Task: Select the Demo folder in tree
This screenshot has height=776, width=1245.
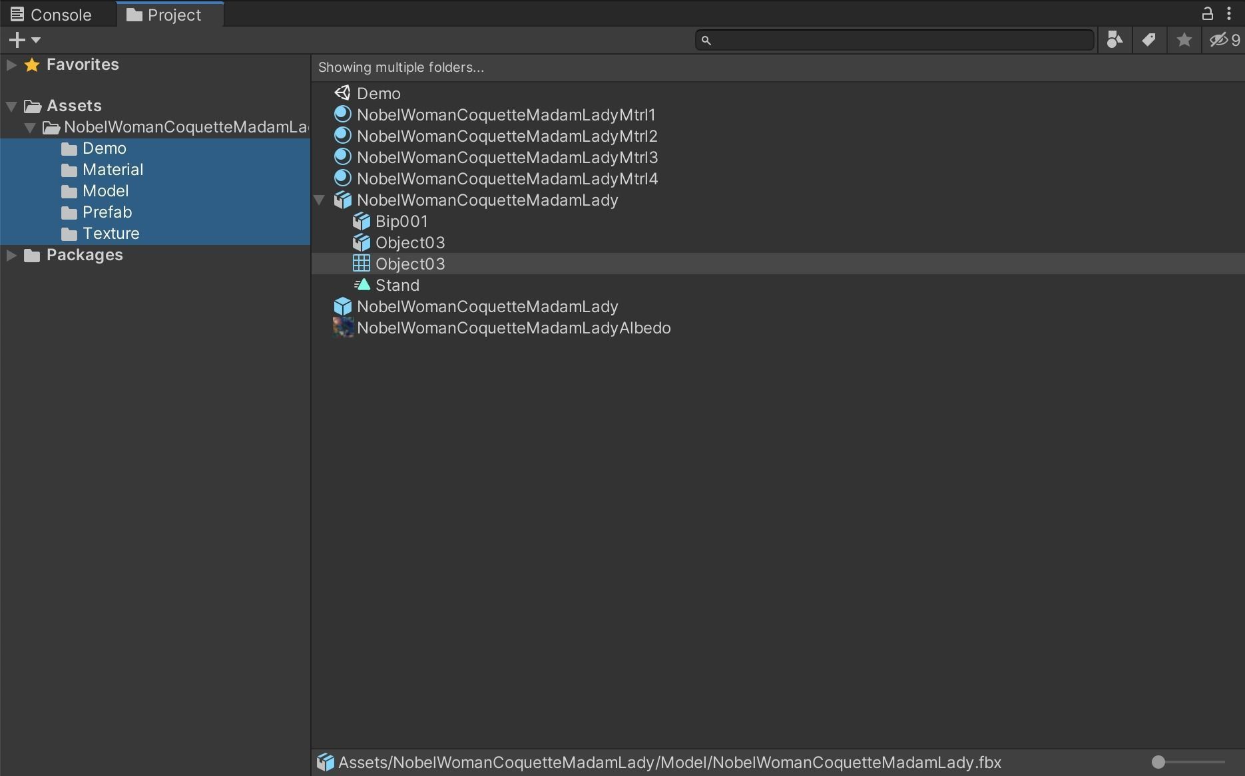Action: click(155, 148)
